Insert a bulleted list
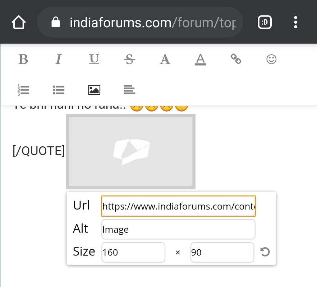The image size is (317, 287). coord(59,90)
